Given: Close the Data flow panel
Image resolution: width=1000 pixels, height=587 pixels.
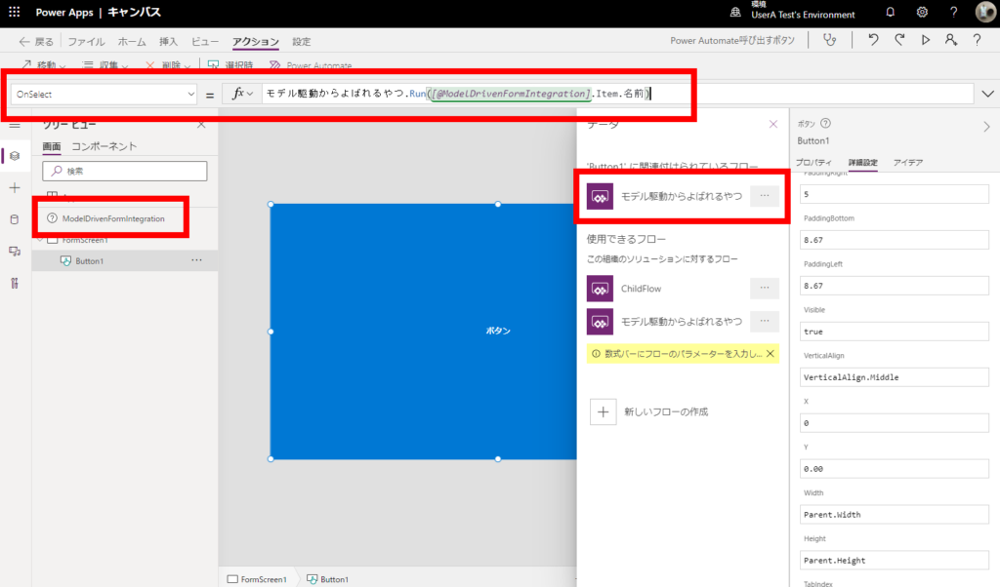Looking at the screenshot, I should pyautogui.click(x=773, y=124).
